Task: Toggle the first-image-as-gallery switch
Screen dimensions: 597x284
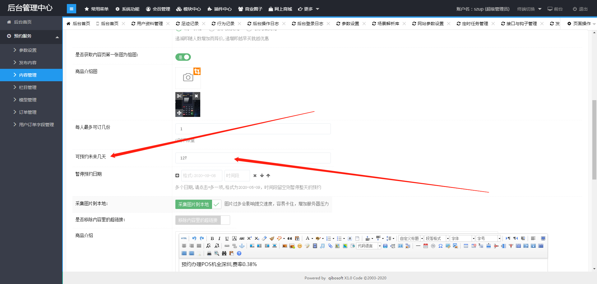Action: (183, 57)
